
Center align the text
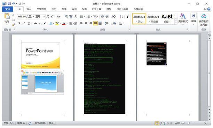[x=86, y=23]
